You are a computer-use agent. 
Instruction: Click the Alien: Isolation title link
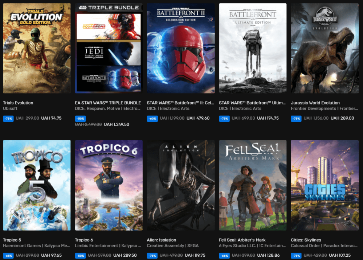[x=162, y=240]
